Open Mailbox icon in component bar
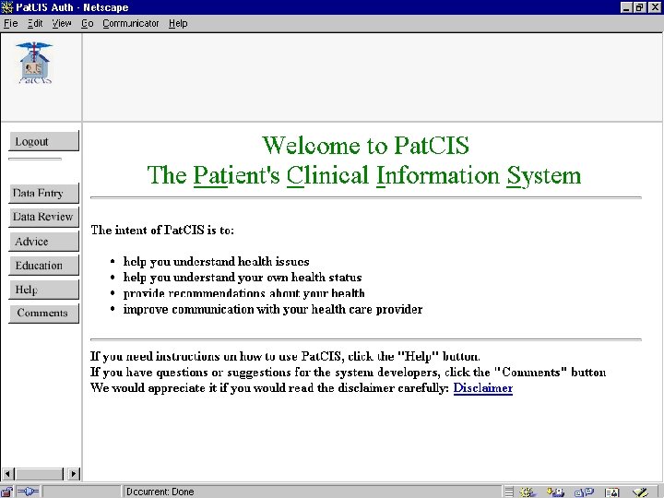 point(555,492)
